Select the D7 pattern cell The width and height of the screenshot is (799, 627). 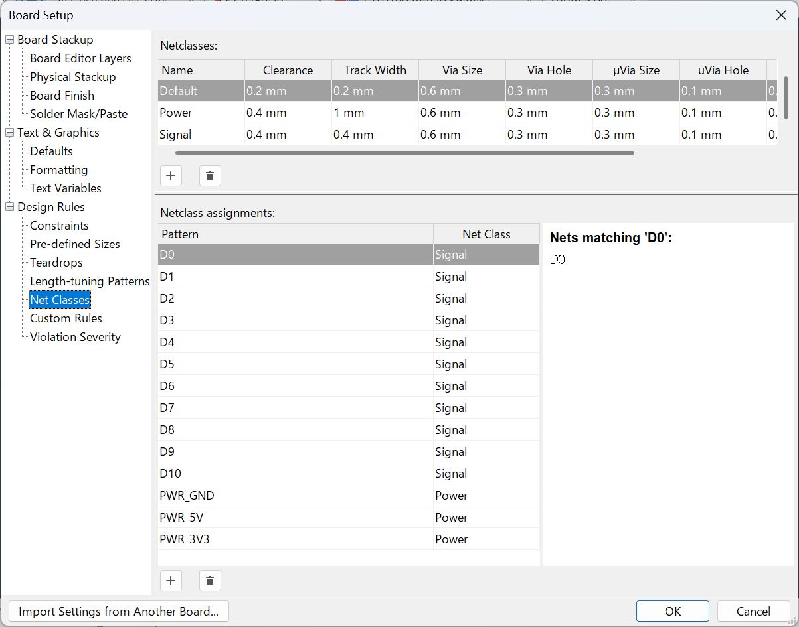click(296, 408)
